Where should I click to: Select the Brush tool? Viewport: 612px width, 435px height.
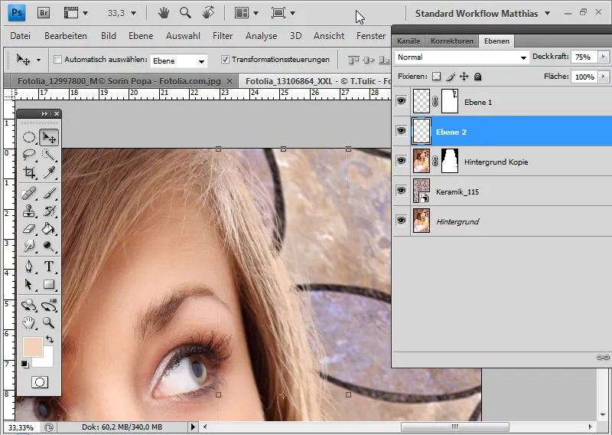tap(49, 194)
